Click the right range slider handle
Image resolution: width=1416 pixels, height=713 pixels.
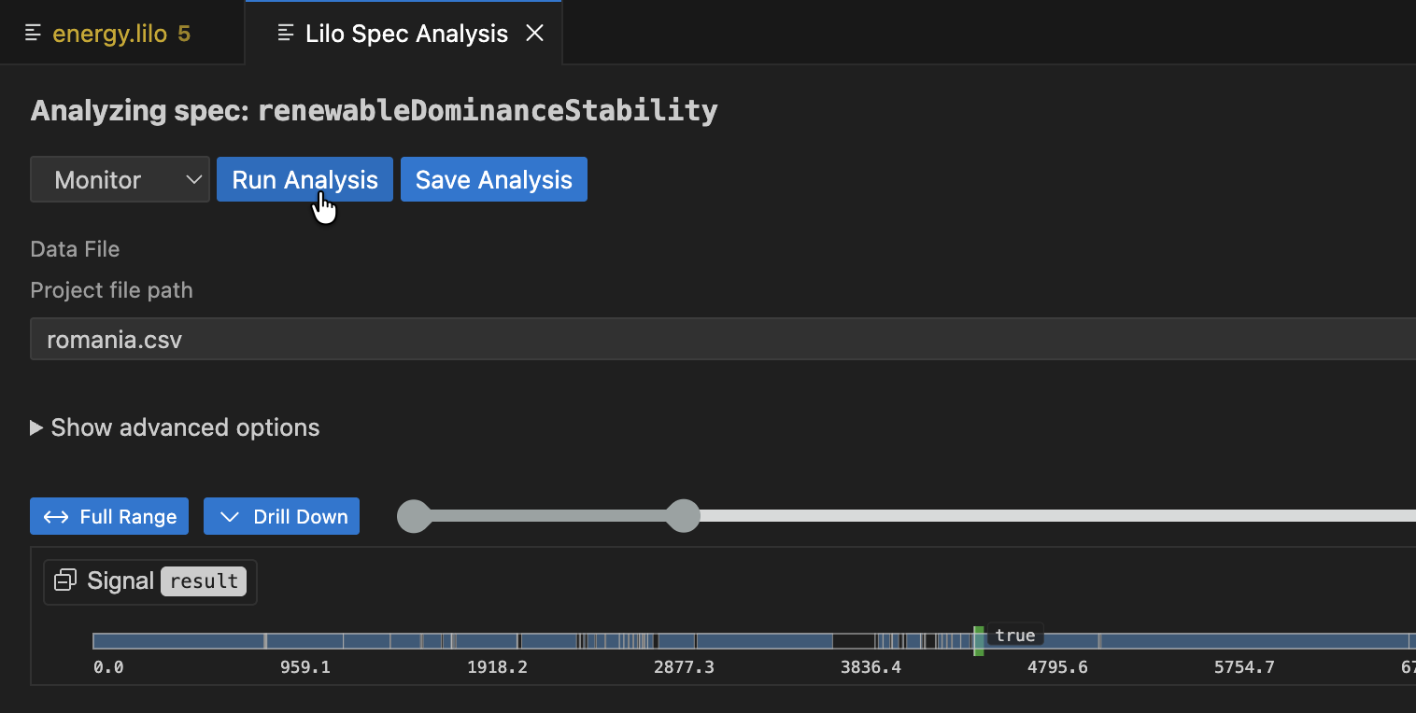click(683, 516)
